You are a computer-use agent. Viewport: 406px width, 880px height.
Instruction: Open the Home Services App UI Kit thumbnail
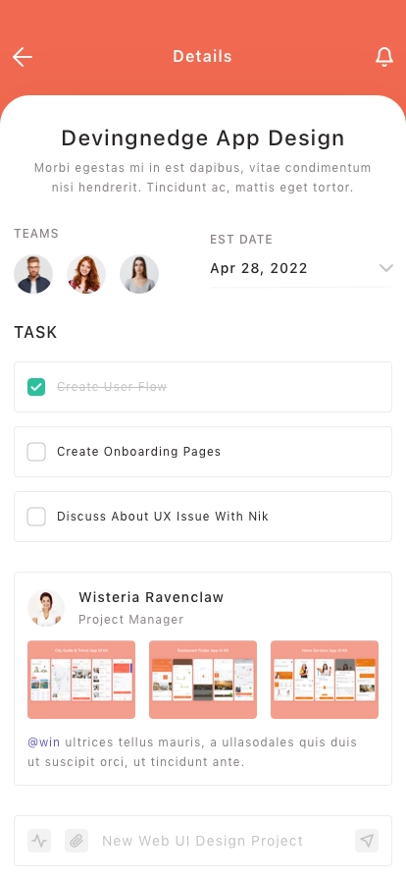[325, 680]
